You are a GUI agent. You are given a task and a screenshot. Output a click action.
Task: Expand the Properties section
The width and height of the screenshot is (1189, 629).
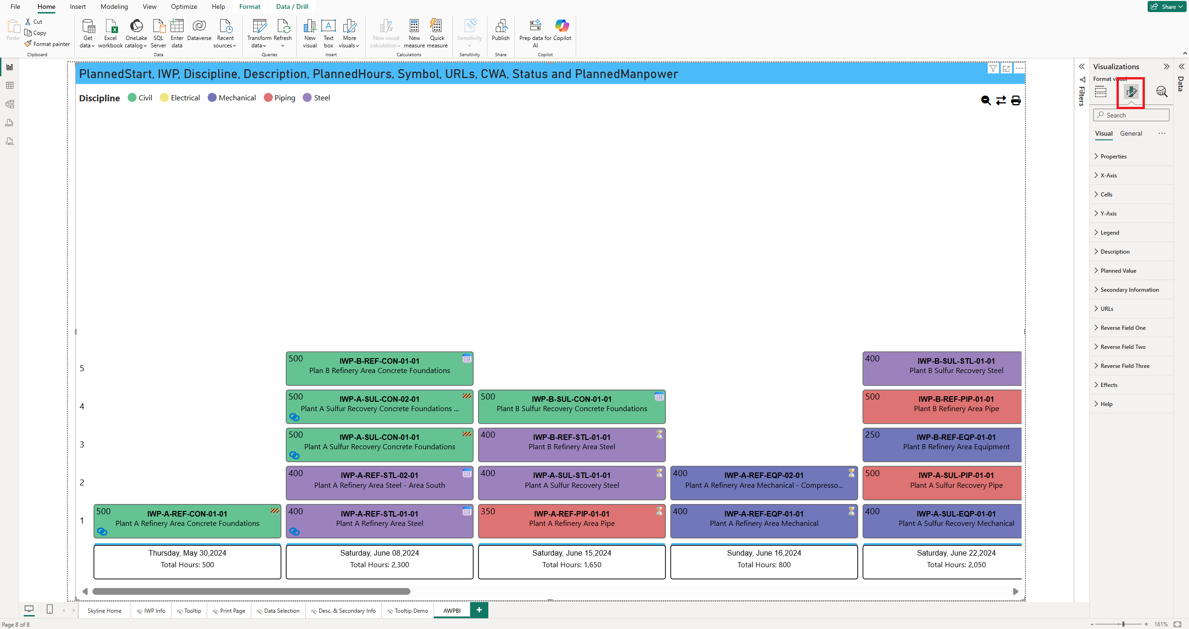[1131, 157]
